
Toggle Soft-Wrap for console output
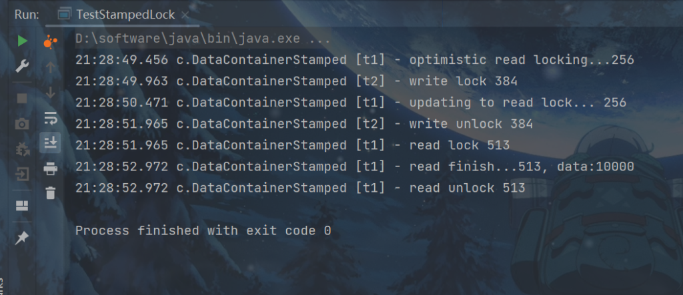(x=50, y=119)
